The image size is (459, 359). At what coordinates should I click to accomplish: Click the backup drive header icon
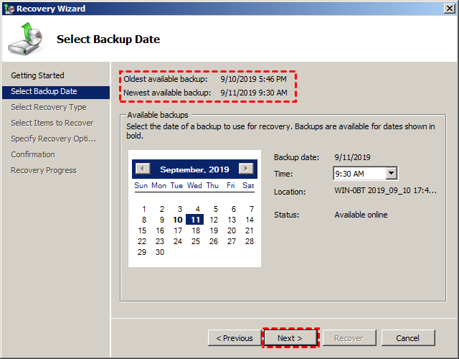tap(26, 39)
